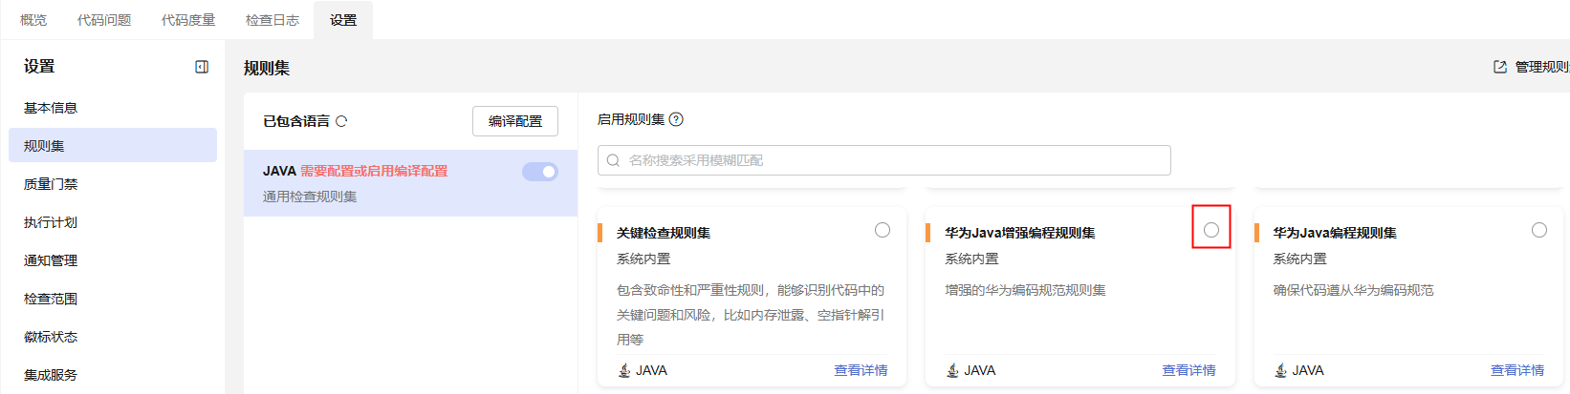
Task: Click the 编译配置 button
Action: (515, 121)
